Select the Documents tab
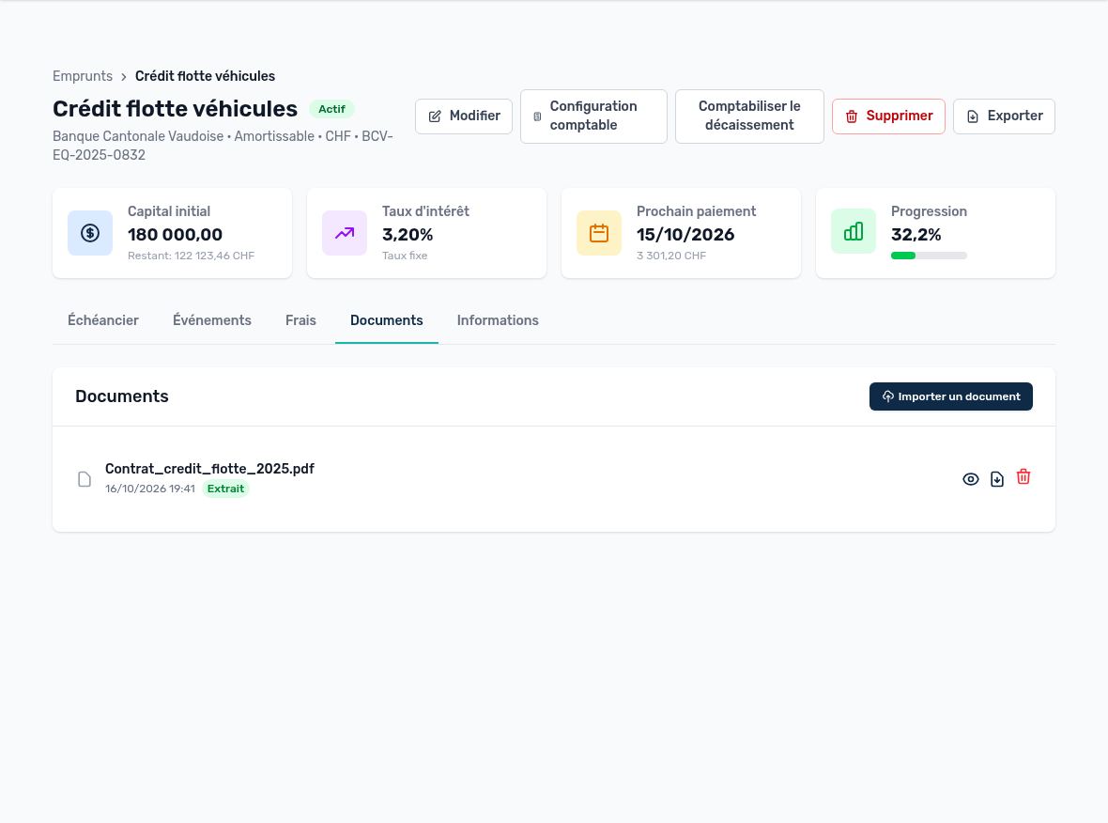This screenshot has height=823, width=1108. click(387, 320)
